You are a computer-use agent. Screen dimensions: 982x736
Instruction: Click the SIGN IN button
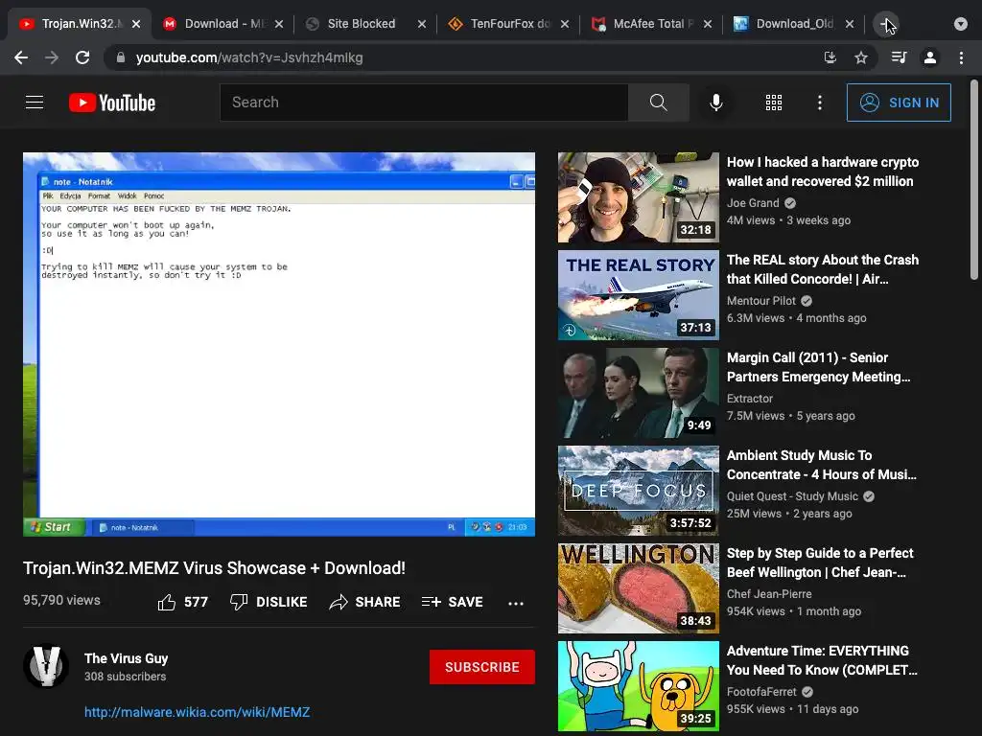click(x=899, y=103)
